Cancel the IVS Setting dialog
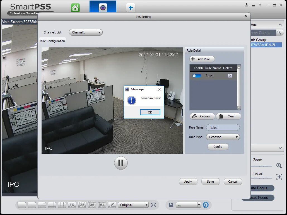 (x=233, y=182)
